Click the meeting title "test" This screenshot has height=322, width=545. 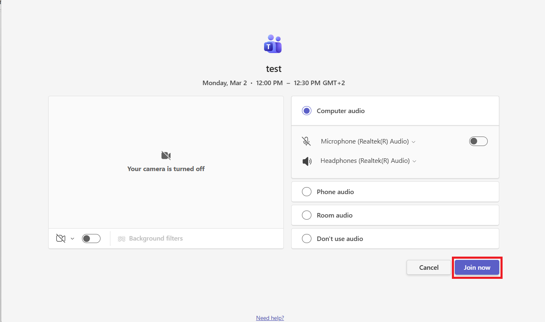274,69
